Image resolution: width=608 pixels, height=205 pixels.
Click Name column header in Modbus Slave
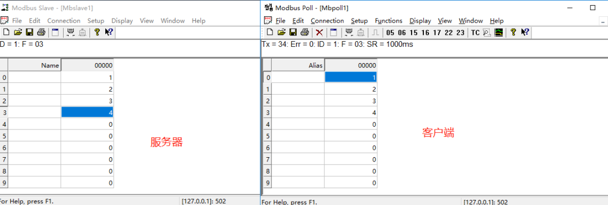click(34, 66)
